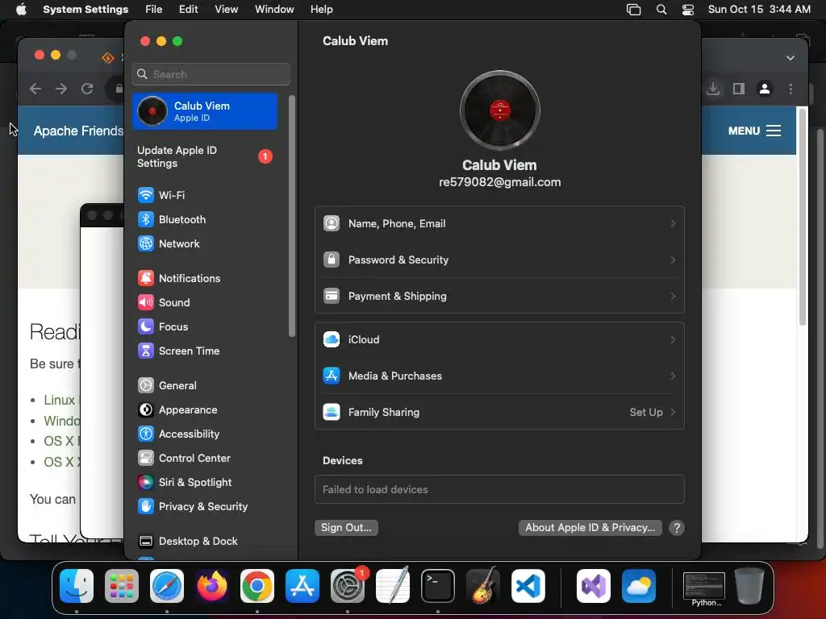Open Google Chrome from the Dock
Viewport: 826px width, 619px height.
[257, 586]
